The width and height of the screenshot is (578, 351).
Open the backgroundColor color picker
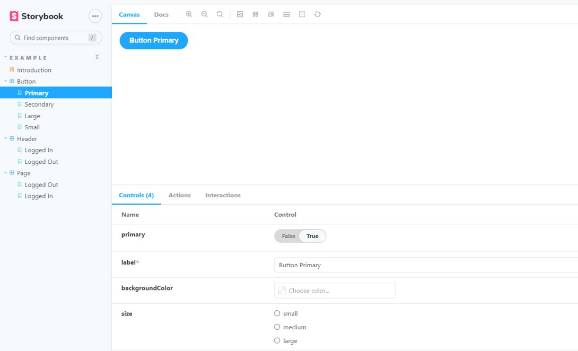pyautogui.click(x=335, y=291)
